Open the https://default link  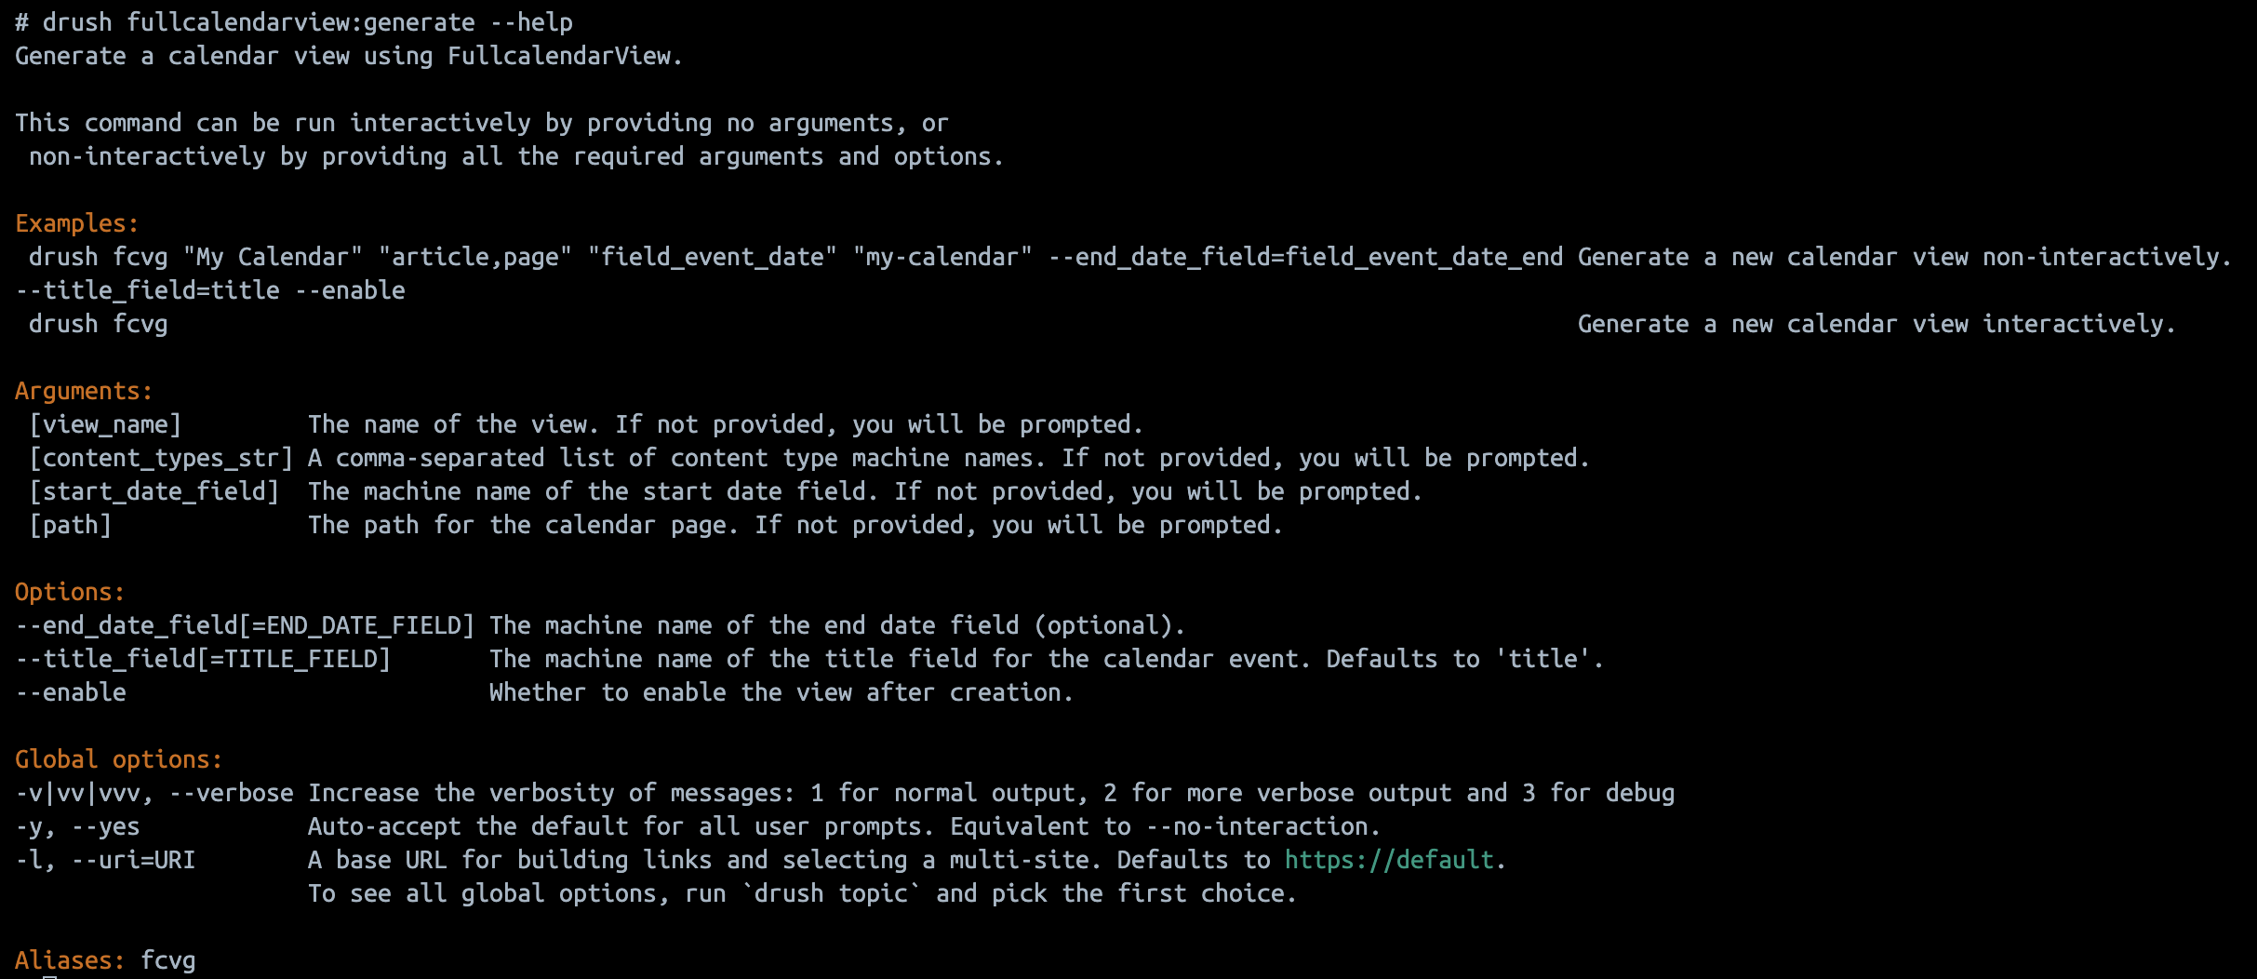[x=1389, y=860]
